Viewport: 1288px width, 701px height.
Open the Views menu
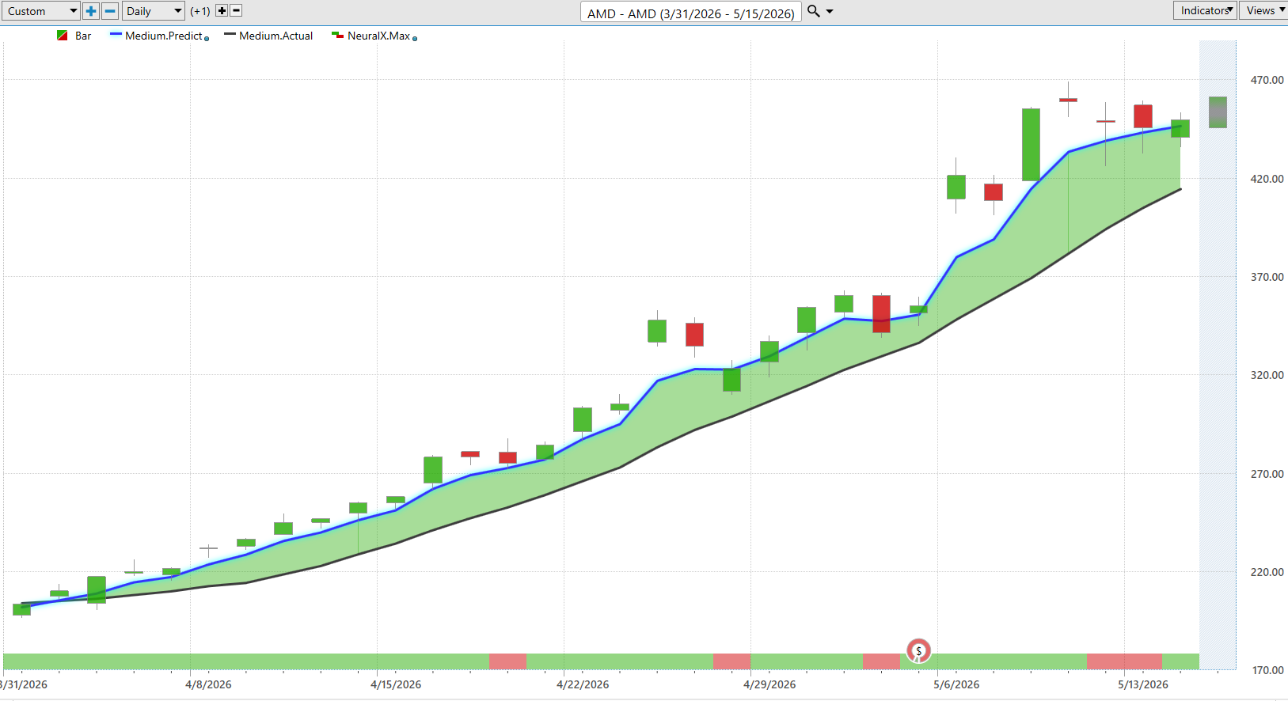coord(1264,10)
